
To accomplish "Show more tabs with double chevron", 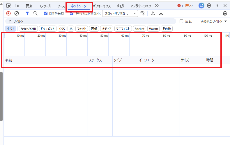I will 157,6.
